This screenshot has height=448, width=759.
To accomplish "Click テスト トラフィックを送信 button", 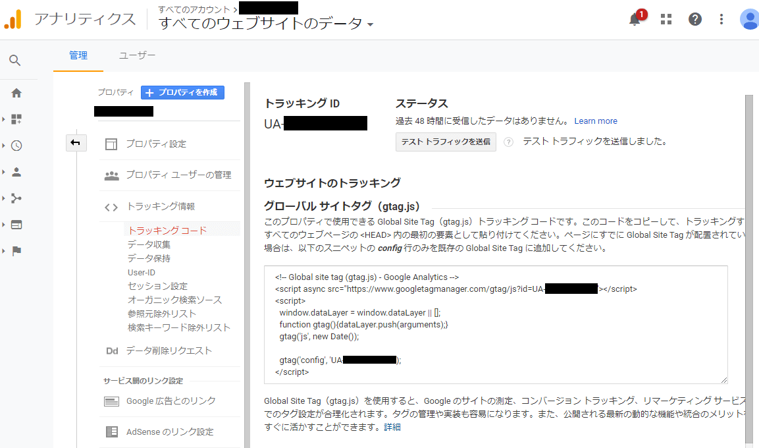I will pyautogui.click(x=446, y=142).
